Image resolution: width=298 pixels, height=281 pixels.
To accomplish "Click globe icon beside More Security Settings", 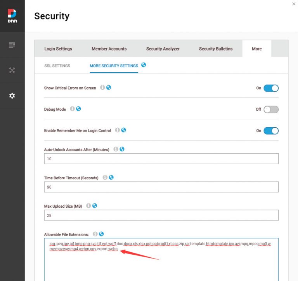I will (144, 65).
